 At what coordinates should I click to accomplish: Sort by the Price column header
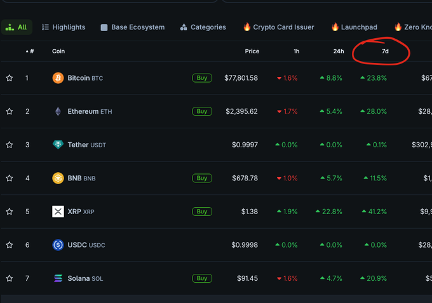(252, 51)
